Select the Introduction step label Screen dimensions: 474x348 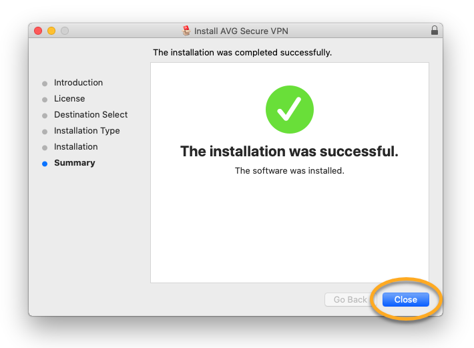tap(78, 83)
